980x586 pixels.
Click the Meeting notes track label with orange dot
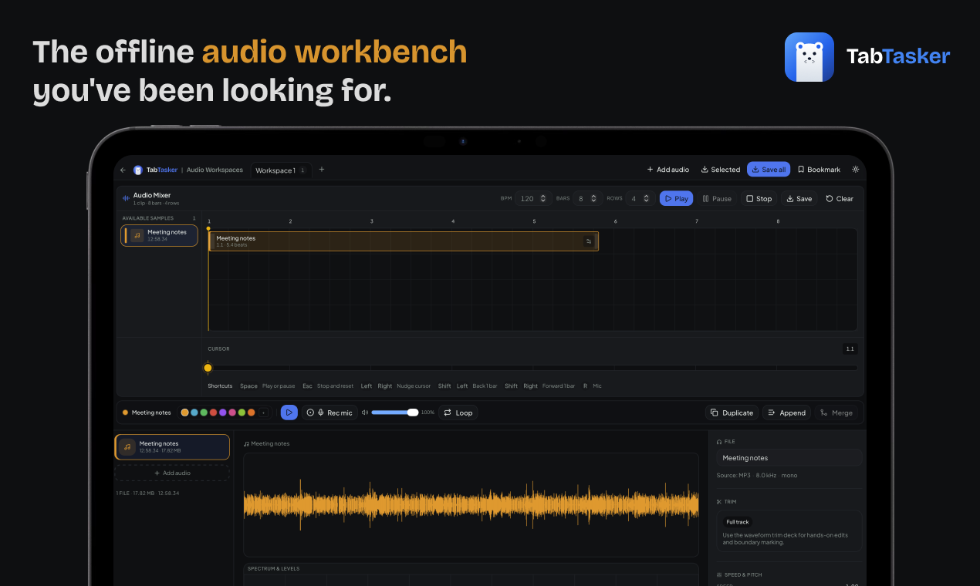point(147,413)
